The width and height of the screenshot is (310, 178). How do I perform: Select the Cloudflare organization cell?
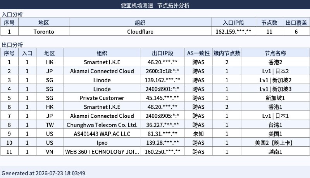tap(140, 32)
